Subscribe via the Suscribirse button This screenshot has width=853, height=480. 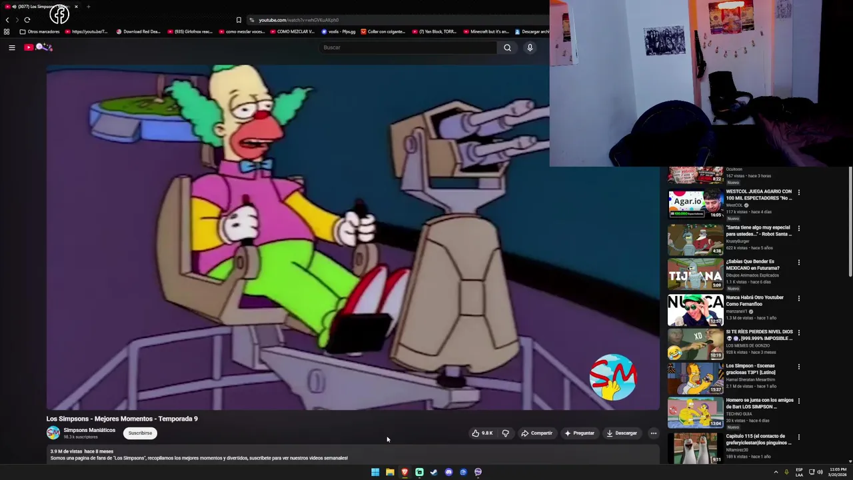140,433
